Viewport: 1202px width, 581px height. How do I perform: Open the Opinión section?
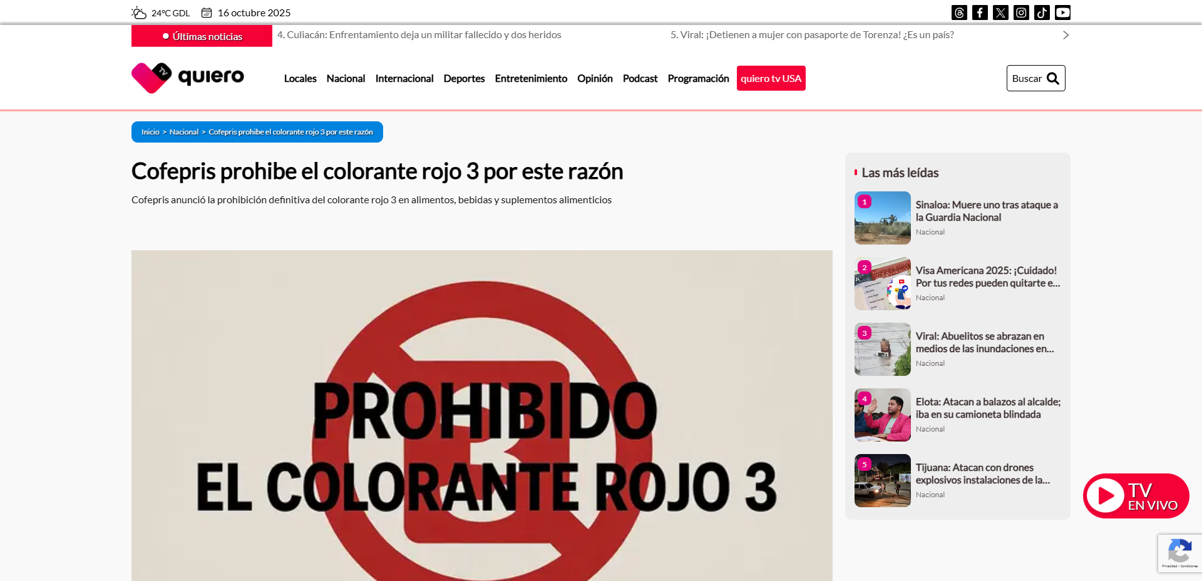click(x=595, y=78)
